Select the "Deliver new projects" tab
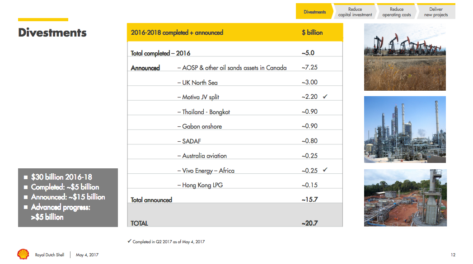This screenshot has width=473, height=264. point(436,11)
